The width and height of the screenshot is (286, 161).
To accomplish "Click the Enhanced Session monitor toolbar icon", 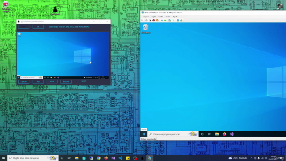I will pos(178,21).
